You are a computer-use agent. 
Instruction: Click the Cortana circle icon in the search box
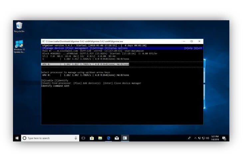click(x=25, y=138)
